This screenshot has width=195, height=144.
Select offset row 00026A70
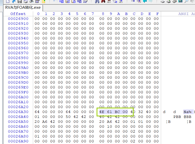pos(18,131)
